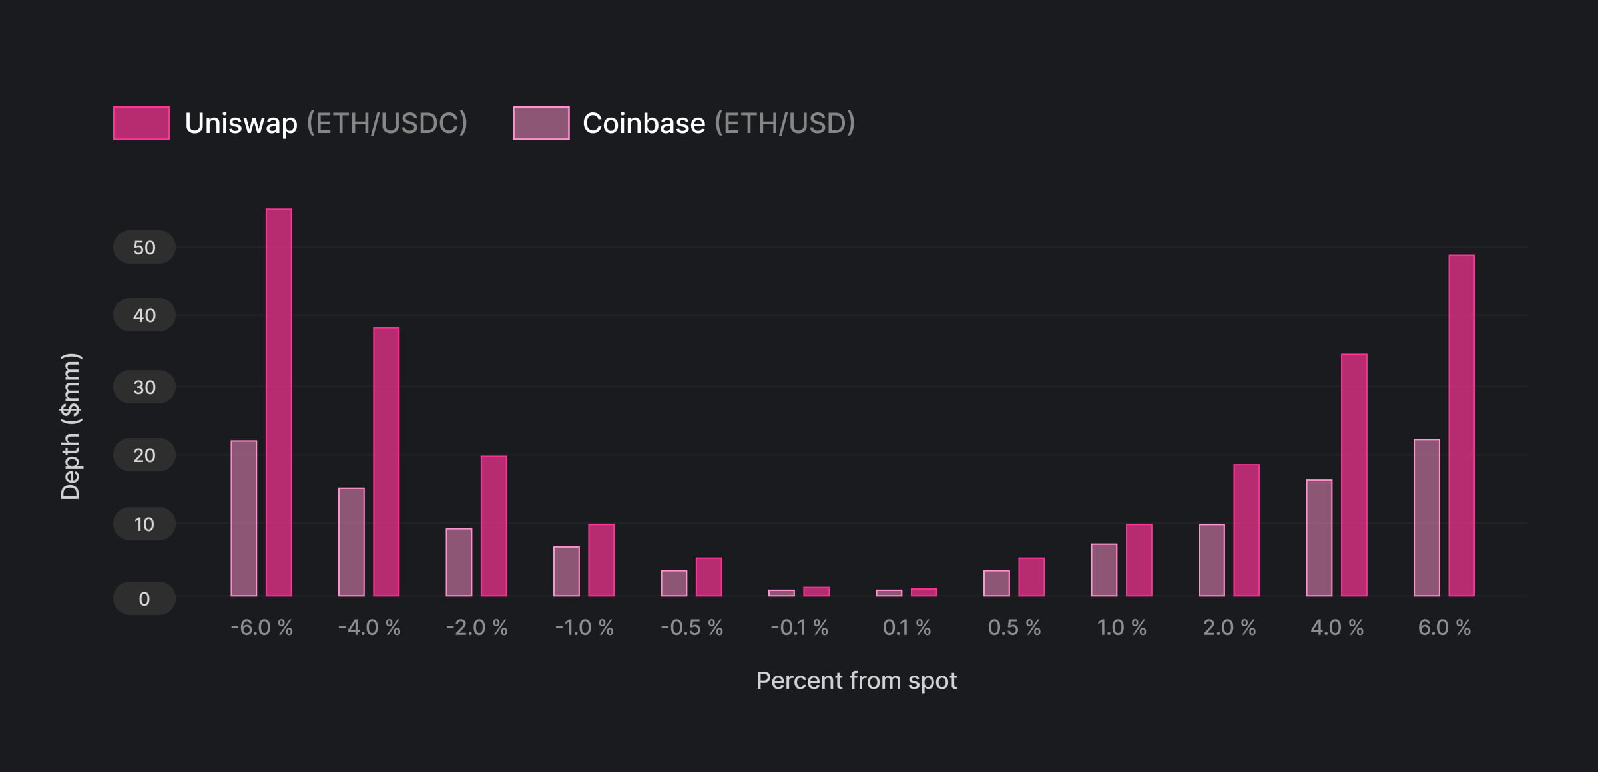Click the 50 tick label on depth axis
Screen dimensions: 1598x772
point(144,248)
